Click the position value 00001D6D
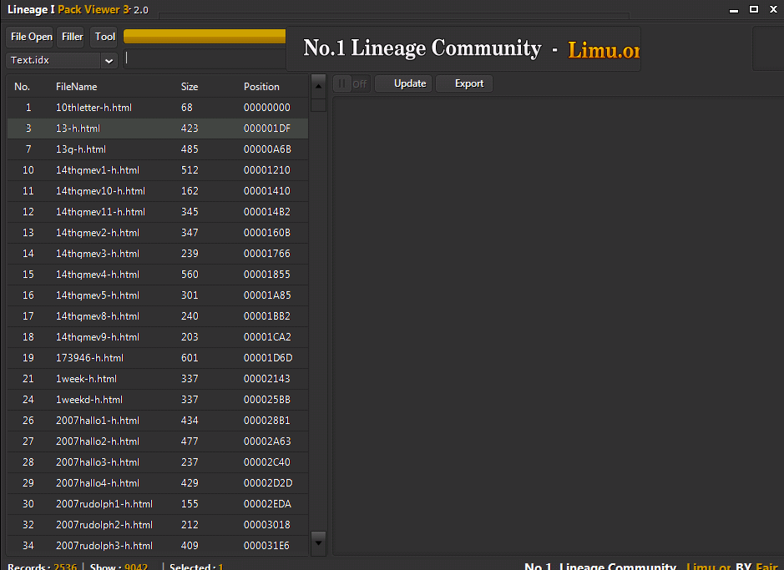The height and width of the screenshot is (570, 784). [x=268, y=358]
